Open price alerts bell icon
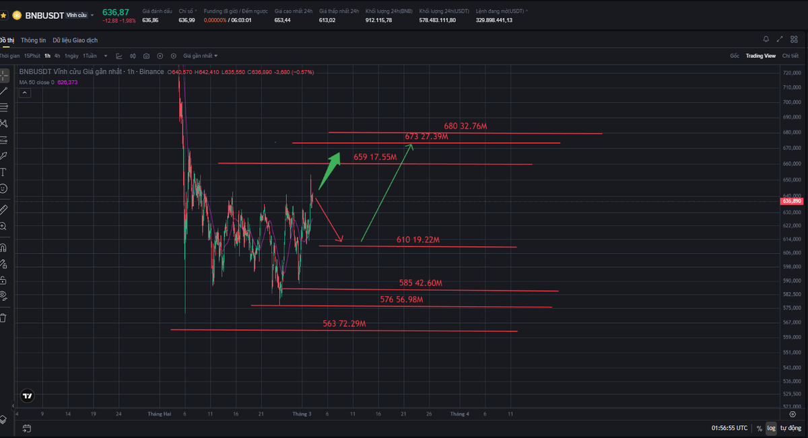 pyautogui.click(x=766, y=39)
